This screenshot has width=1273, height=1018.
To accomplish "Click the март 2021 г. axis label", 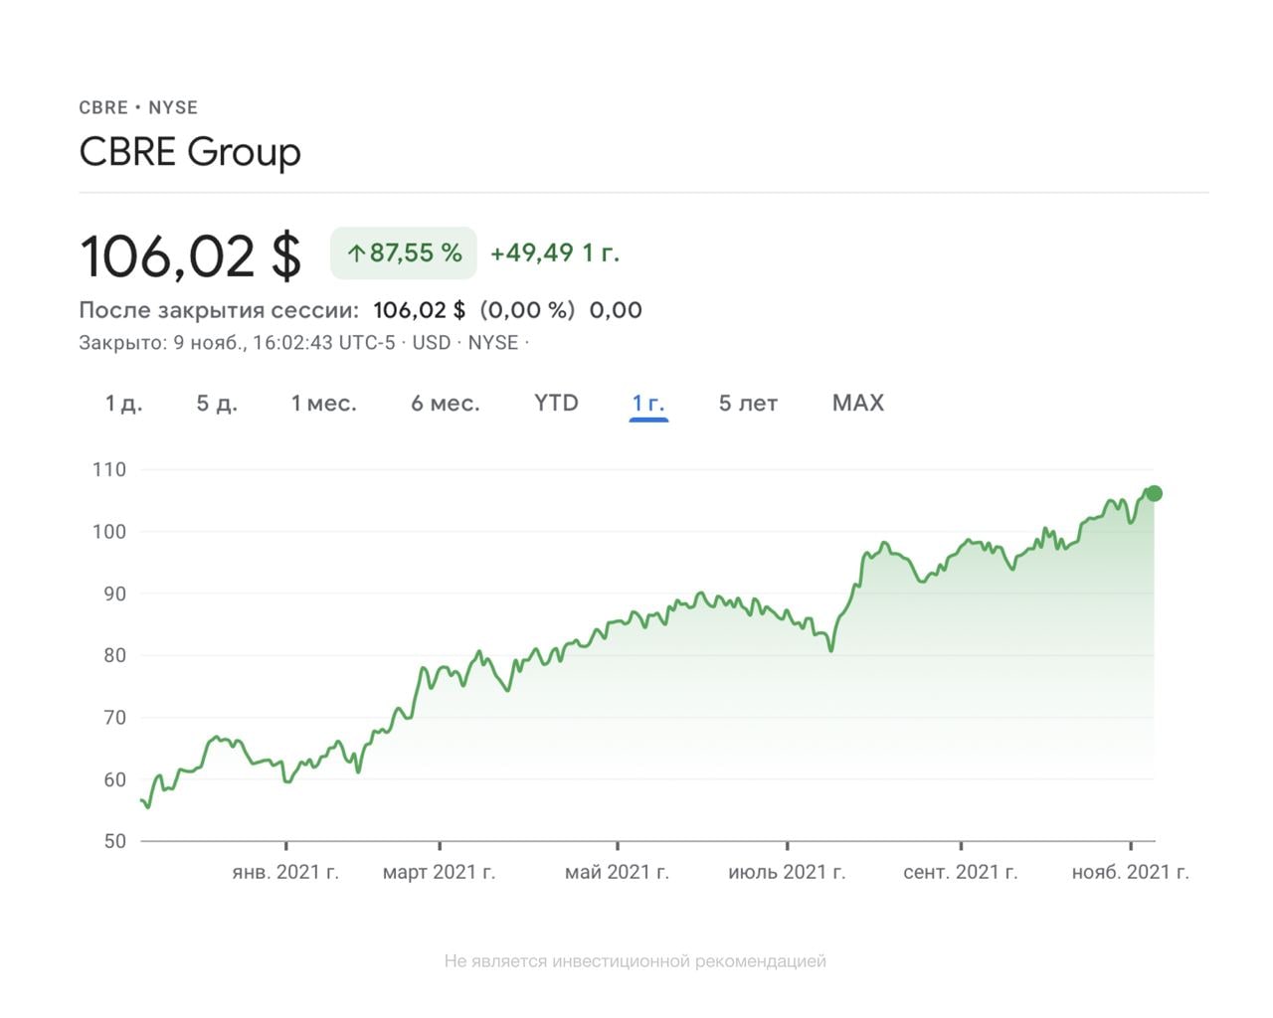I will [x=439, y=872].
